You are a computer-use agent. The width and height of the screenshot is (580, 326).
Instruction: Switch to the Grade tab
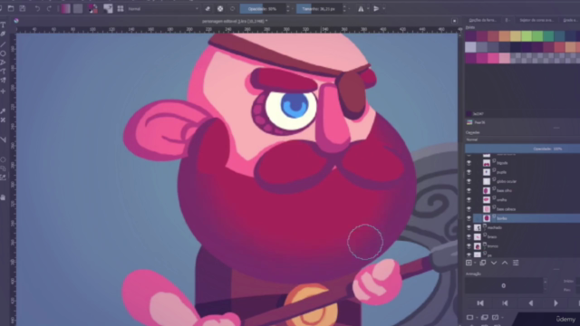coord(569,20)
